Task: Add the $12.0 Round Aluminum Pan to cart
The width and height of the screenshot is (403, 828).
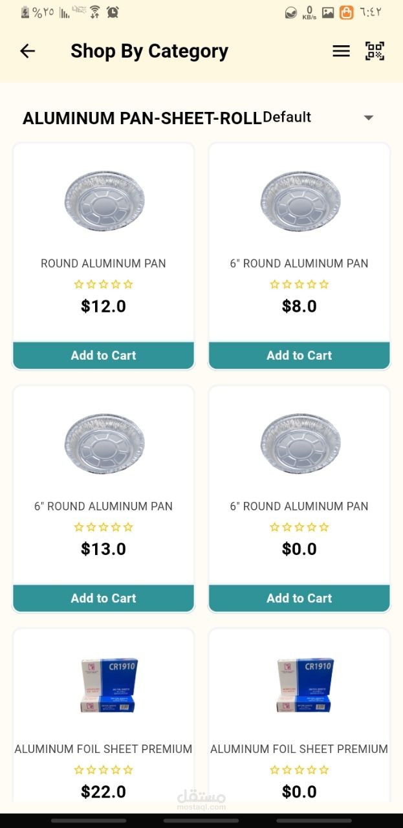Action: [x=103, y=355]
